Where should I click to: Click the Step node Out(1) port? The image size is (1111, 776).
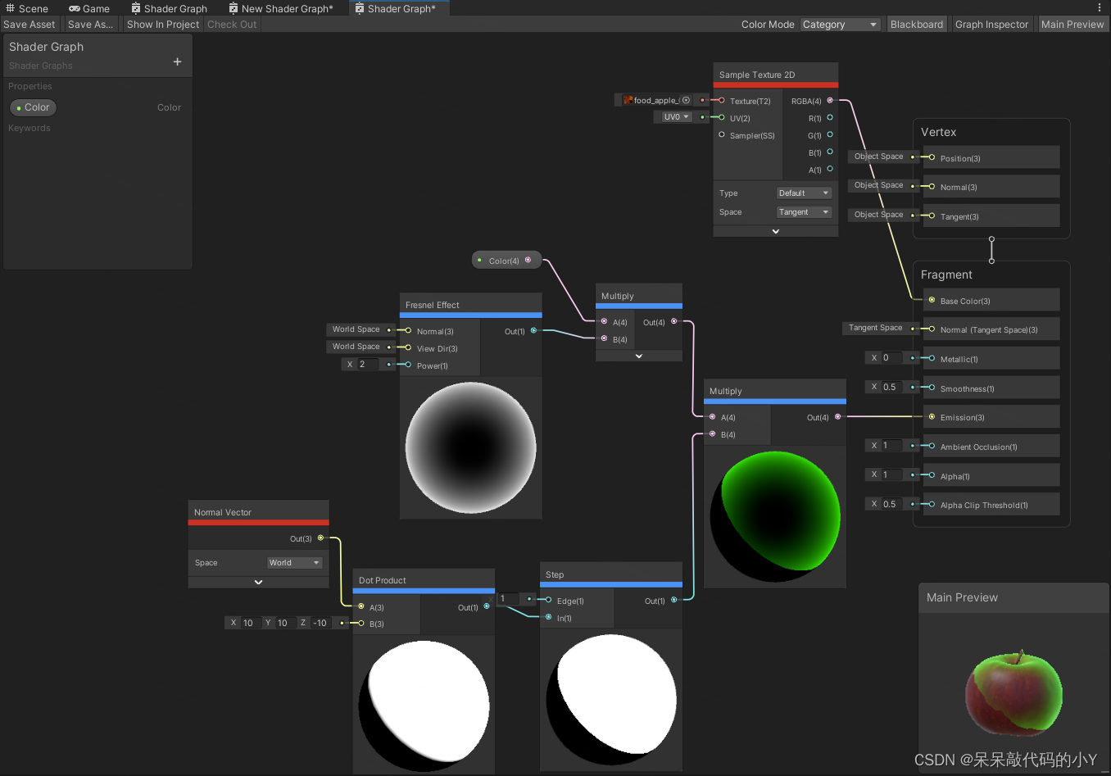674,600
